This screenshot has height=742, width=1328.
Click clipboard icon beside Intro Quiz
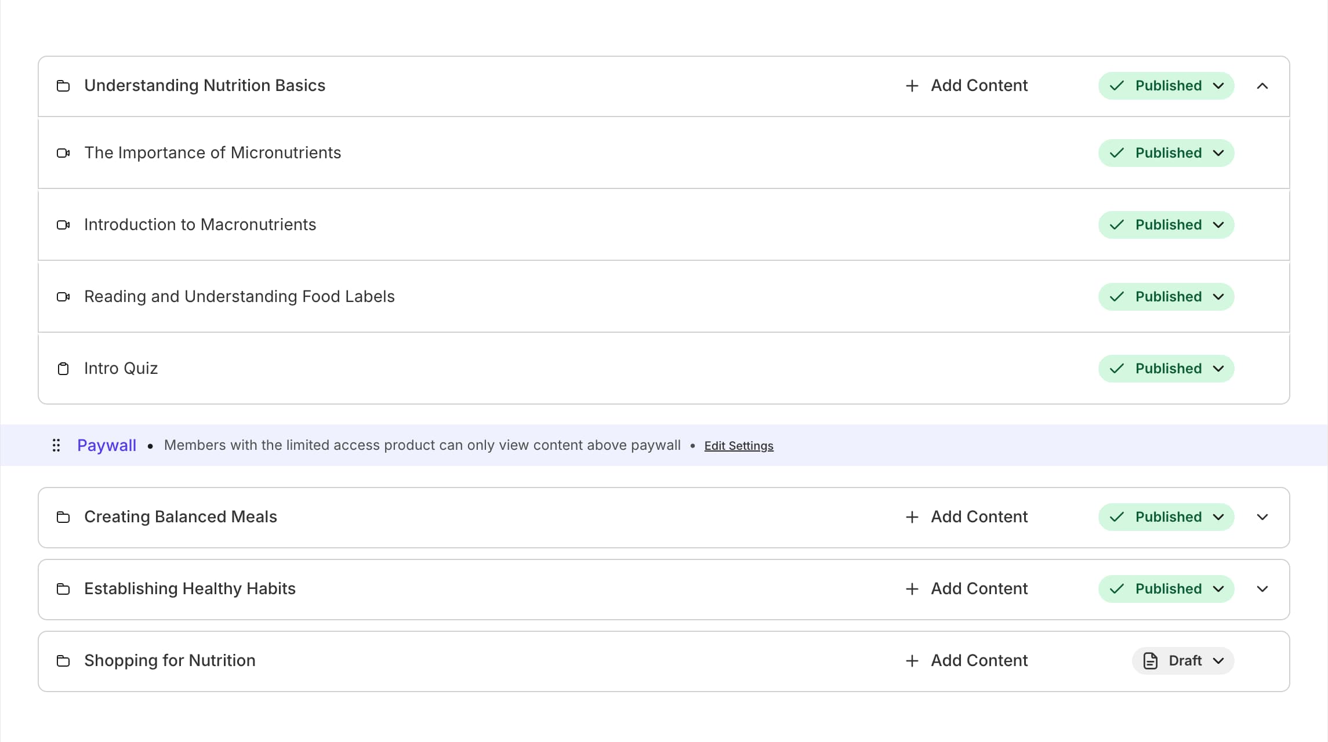coord(63,369)
